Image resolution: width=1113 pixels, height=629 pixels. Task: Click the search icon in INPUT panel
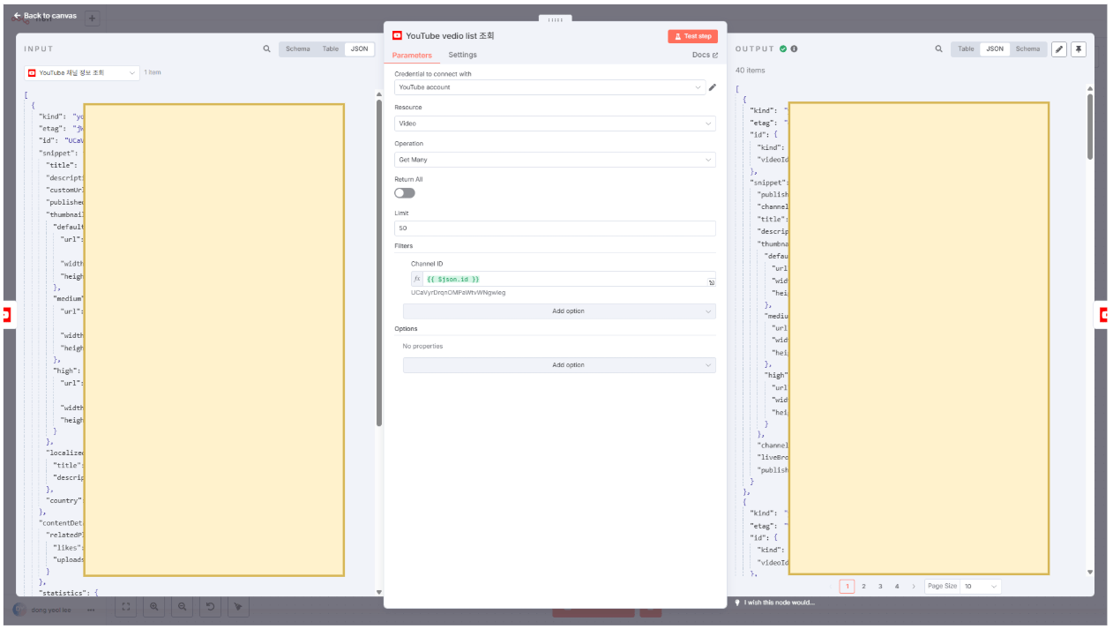pos(266,49)
